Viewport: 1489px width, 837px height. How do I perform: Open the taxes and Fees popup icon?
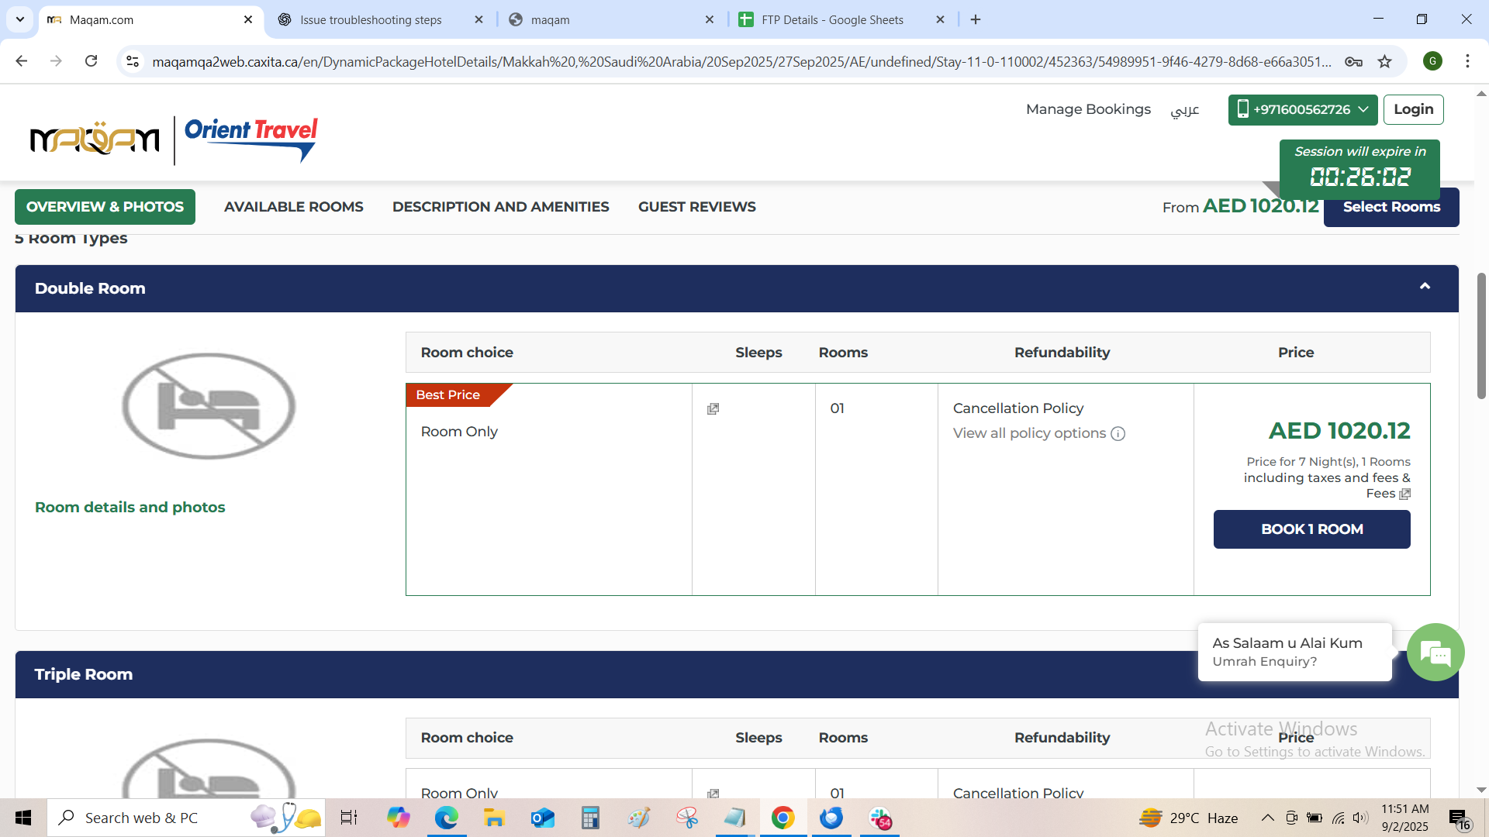(1404, 494)
